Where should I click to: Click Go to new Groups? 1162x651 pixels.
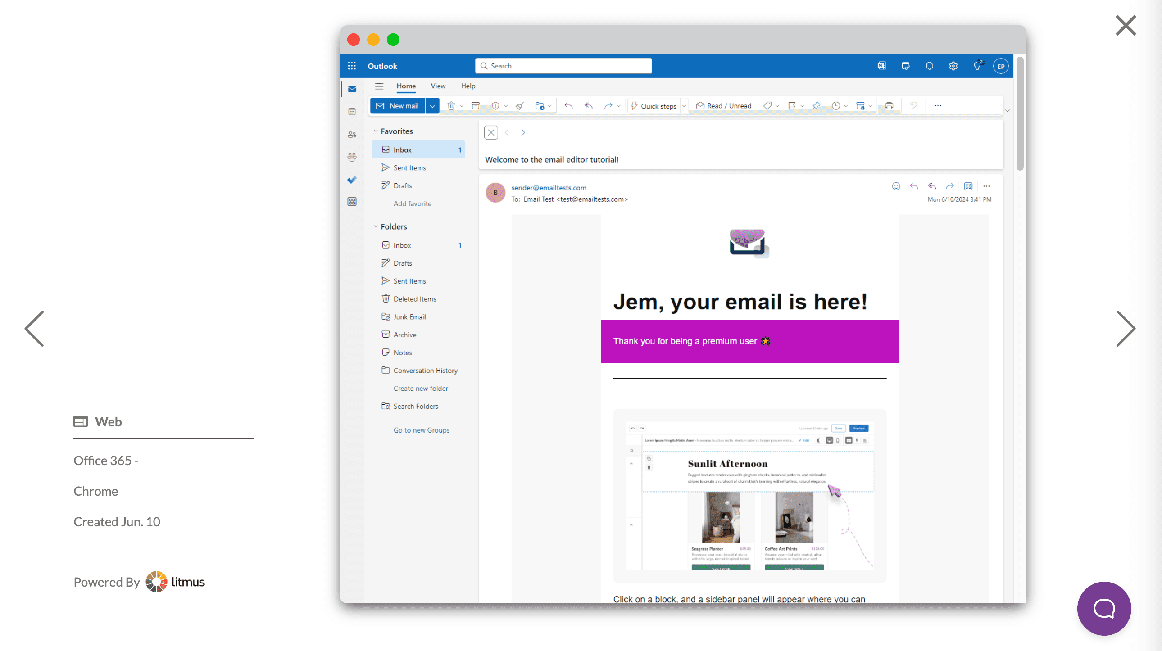[x=421, y=429]
